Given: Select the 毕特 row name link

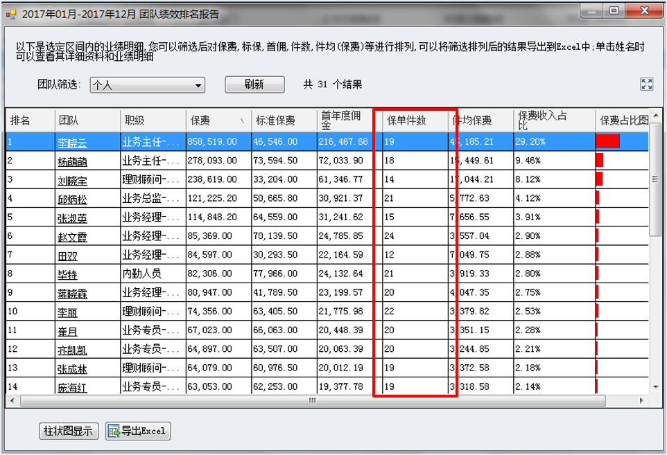Looking at the screenshot, I should click(x=67, y=275).
